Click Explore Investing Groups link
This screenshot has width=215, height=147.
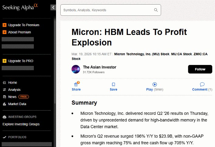[x=21, y=124]
